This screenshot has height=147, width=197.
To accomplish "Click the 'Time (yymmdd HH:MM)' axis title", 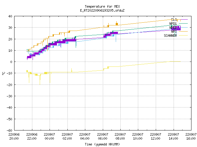I will (102, 144).
